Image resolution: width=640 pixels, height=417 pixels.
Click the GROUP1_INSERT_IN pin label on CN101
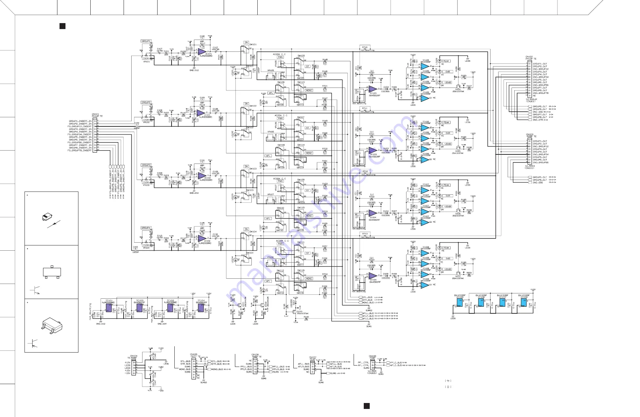coord(80,121)
